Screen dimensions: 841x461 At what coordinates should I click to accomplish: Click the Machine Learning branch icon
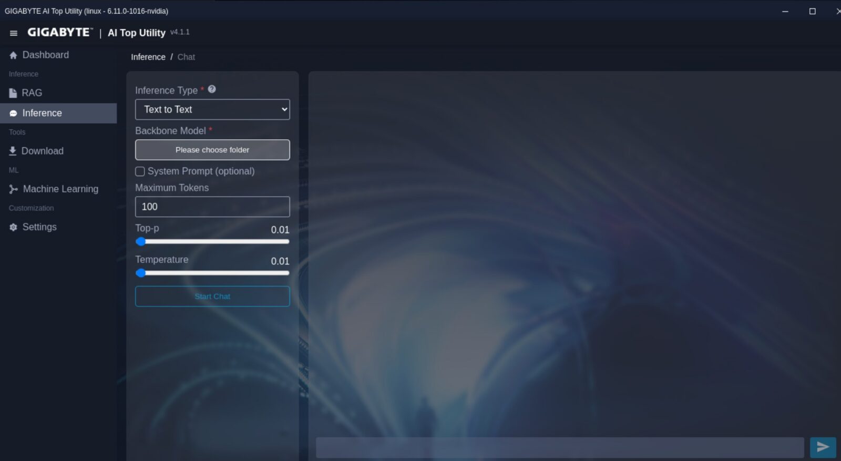tap(13, 189)
